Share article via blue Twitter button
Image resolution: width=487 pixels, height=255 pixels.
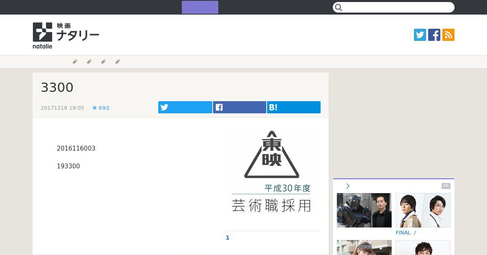click(x=185, y=107)
